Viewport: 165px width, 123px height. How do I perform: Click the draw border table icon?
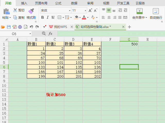[x=67, y=17]
